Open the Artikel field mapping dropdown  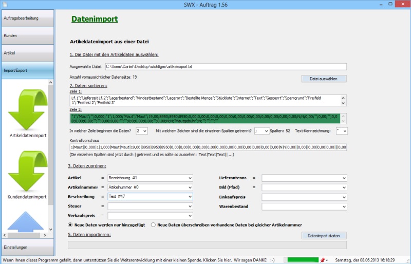point(150,178)
